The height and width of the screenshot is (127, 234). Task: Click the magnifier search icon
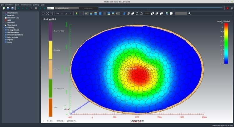point(189,13)
